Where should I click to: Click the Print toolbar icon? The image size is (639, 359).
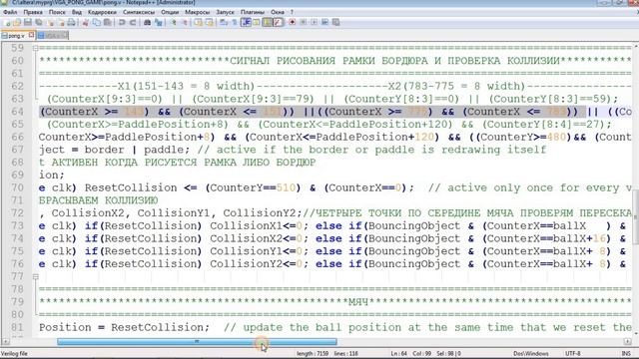point(71,22)
